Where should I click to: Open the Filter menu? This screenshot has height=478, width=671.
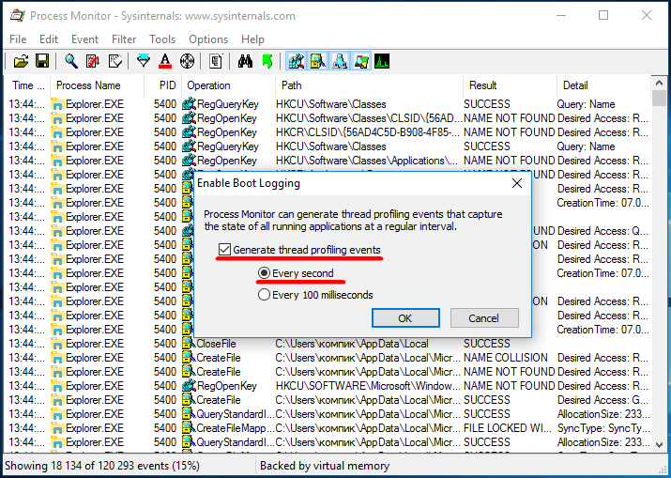click(x=124, y=39)
